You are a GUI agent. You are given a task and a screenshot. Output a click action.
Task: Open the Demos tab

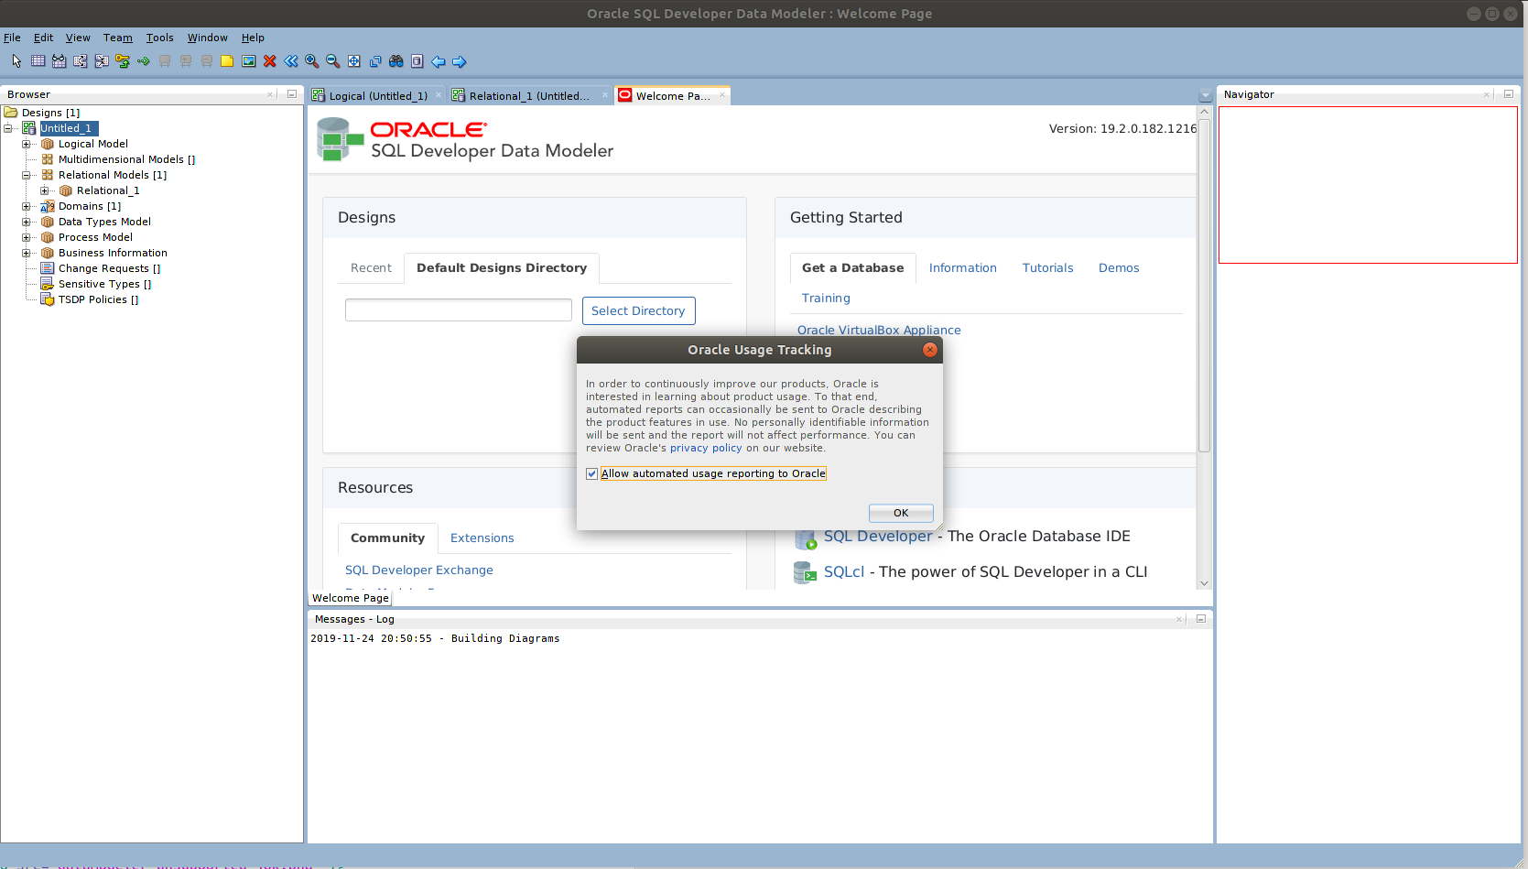(1119, 267)
